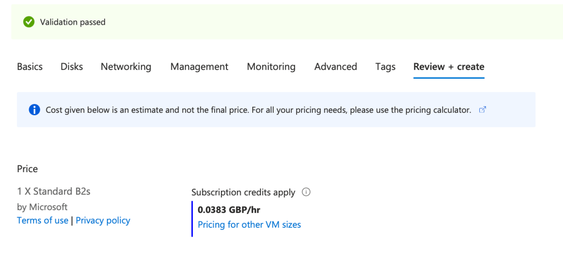Click info icon beside Subscription credits apply
The image size is (563, 253).
point(307,193)
